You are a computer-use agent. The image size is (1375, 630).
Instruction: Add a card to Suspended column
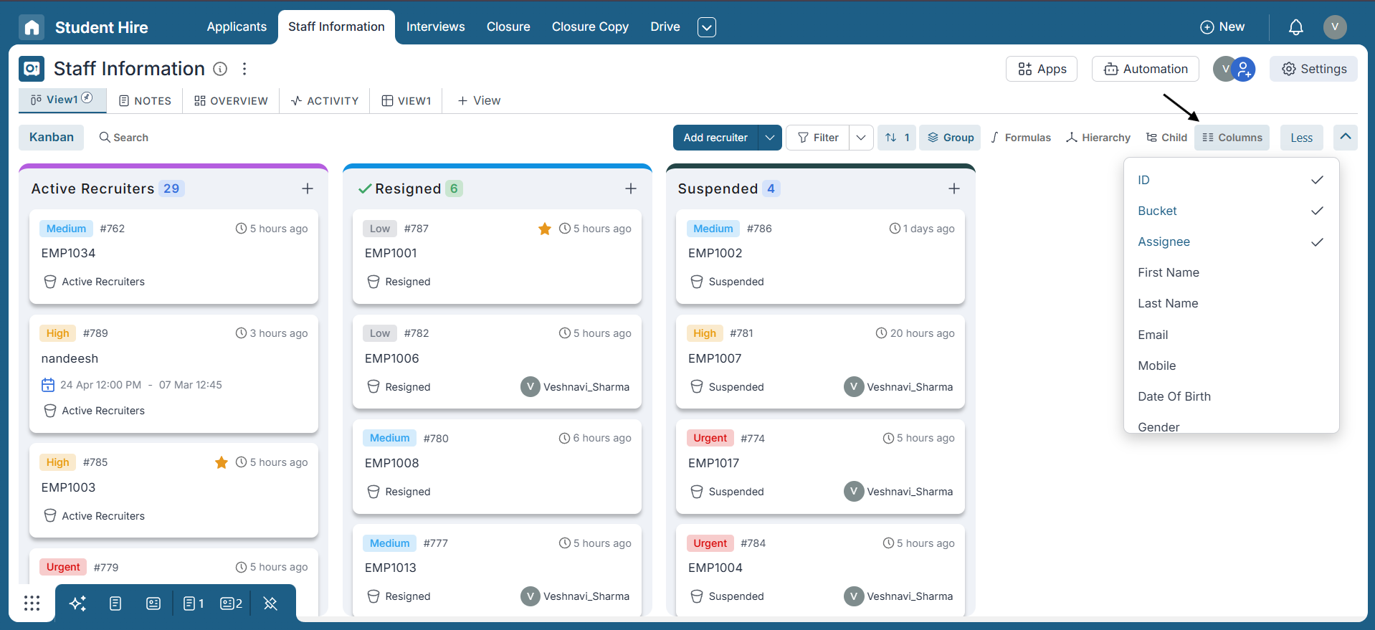[954, 188]
